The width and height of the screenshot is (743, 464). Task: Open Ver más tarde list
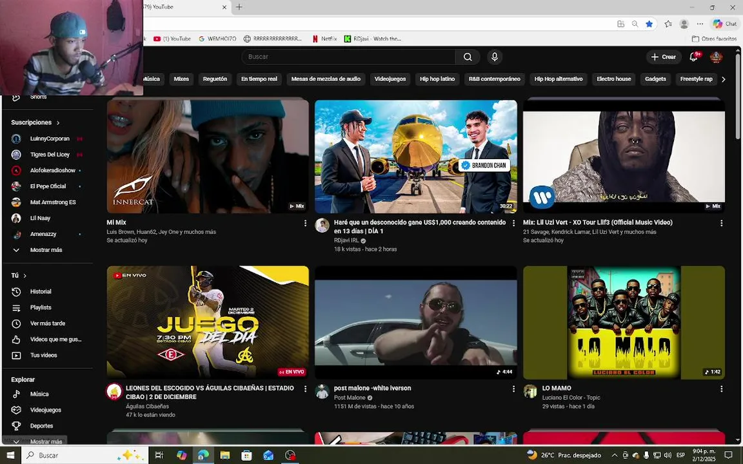click(x=47, y=324)
